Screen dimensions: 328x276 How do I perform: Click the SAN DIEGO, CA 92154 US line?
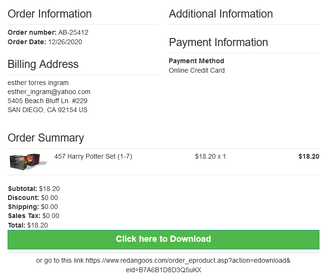point(48,110)
